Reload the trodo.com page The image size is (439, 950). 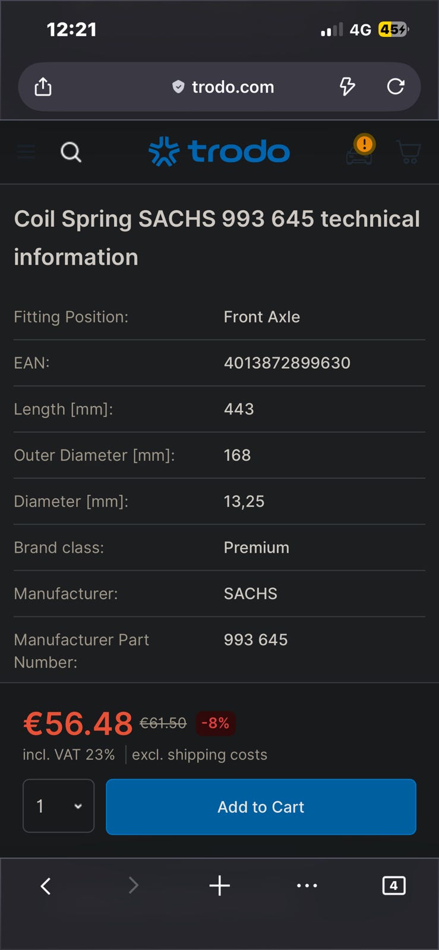[x=396, y=87]
